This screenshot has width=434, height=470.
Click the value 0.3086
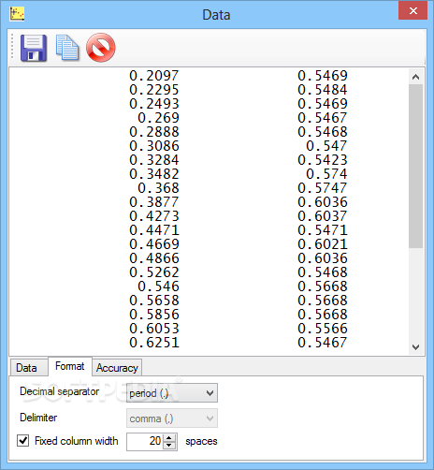click(x=154, y=146)
